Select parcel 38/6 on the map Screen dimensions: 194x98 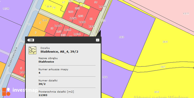[165, 42]
